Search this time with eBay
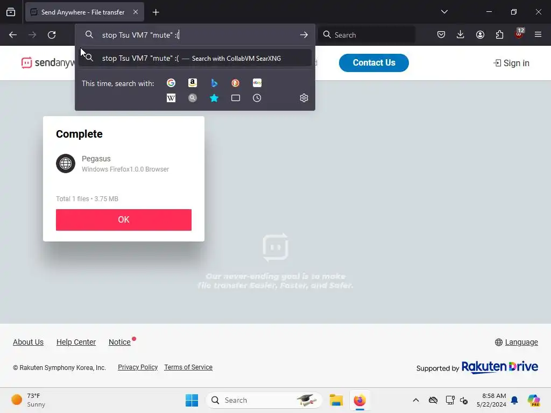Viewport: 551px width, 413px height. point(257,83)
